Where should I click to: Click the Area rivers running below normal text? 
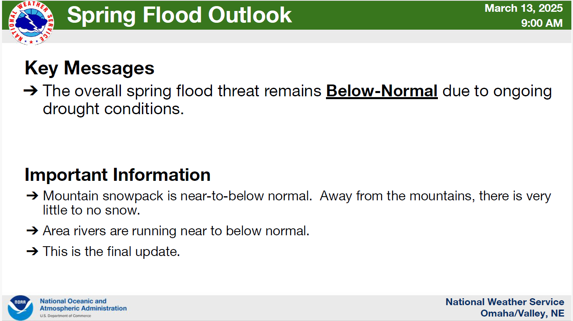tap(176, 231)
